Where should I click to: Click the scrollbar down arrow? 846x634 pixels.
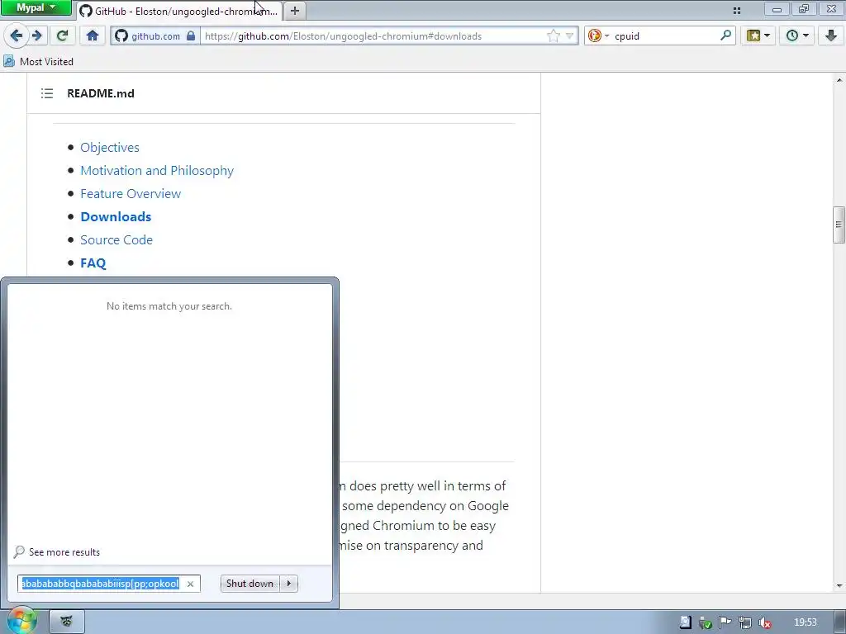click(x=839, y=585)
